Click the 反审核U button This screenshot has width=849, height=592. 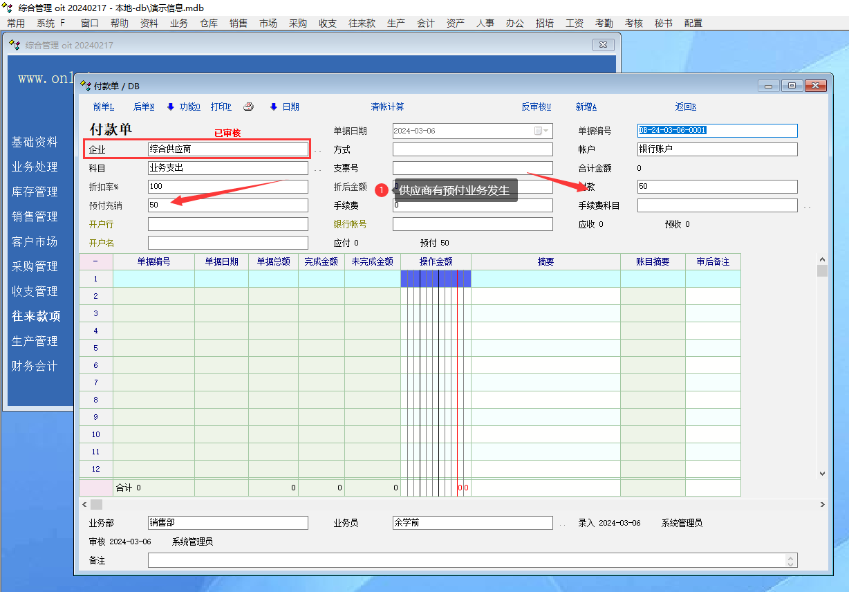536,107
